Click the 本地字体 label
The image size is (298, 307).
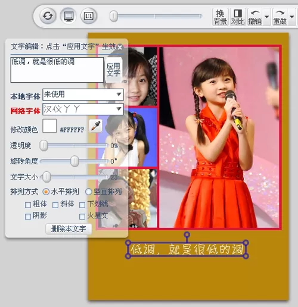tap(26, 96)
